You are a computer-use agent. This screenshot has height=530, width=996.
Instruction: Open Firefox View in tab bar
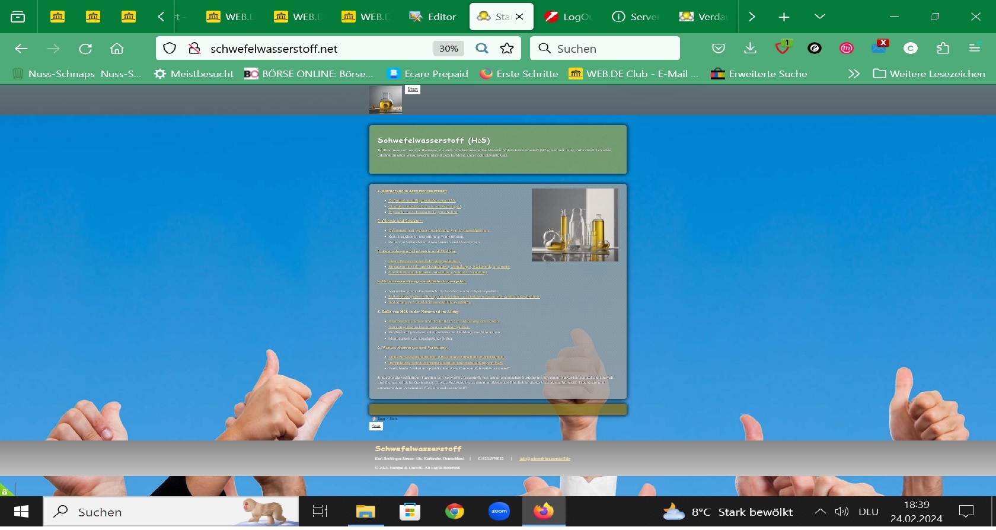pyautogui.click(x=18, y=17)
